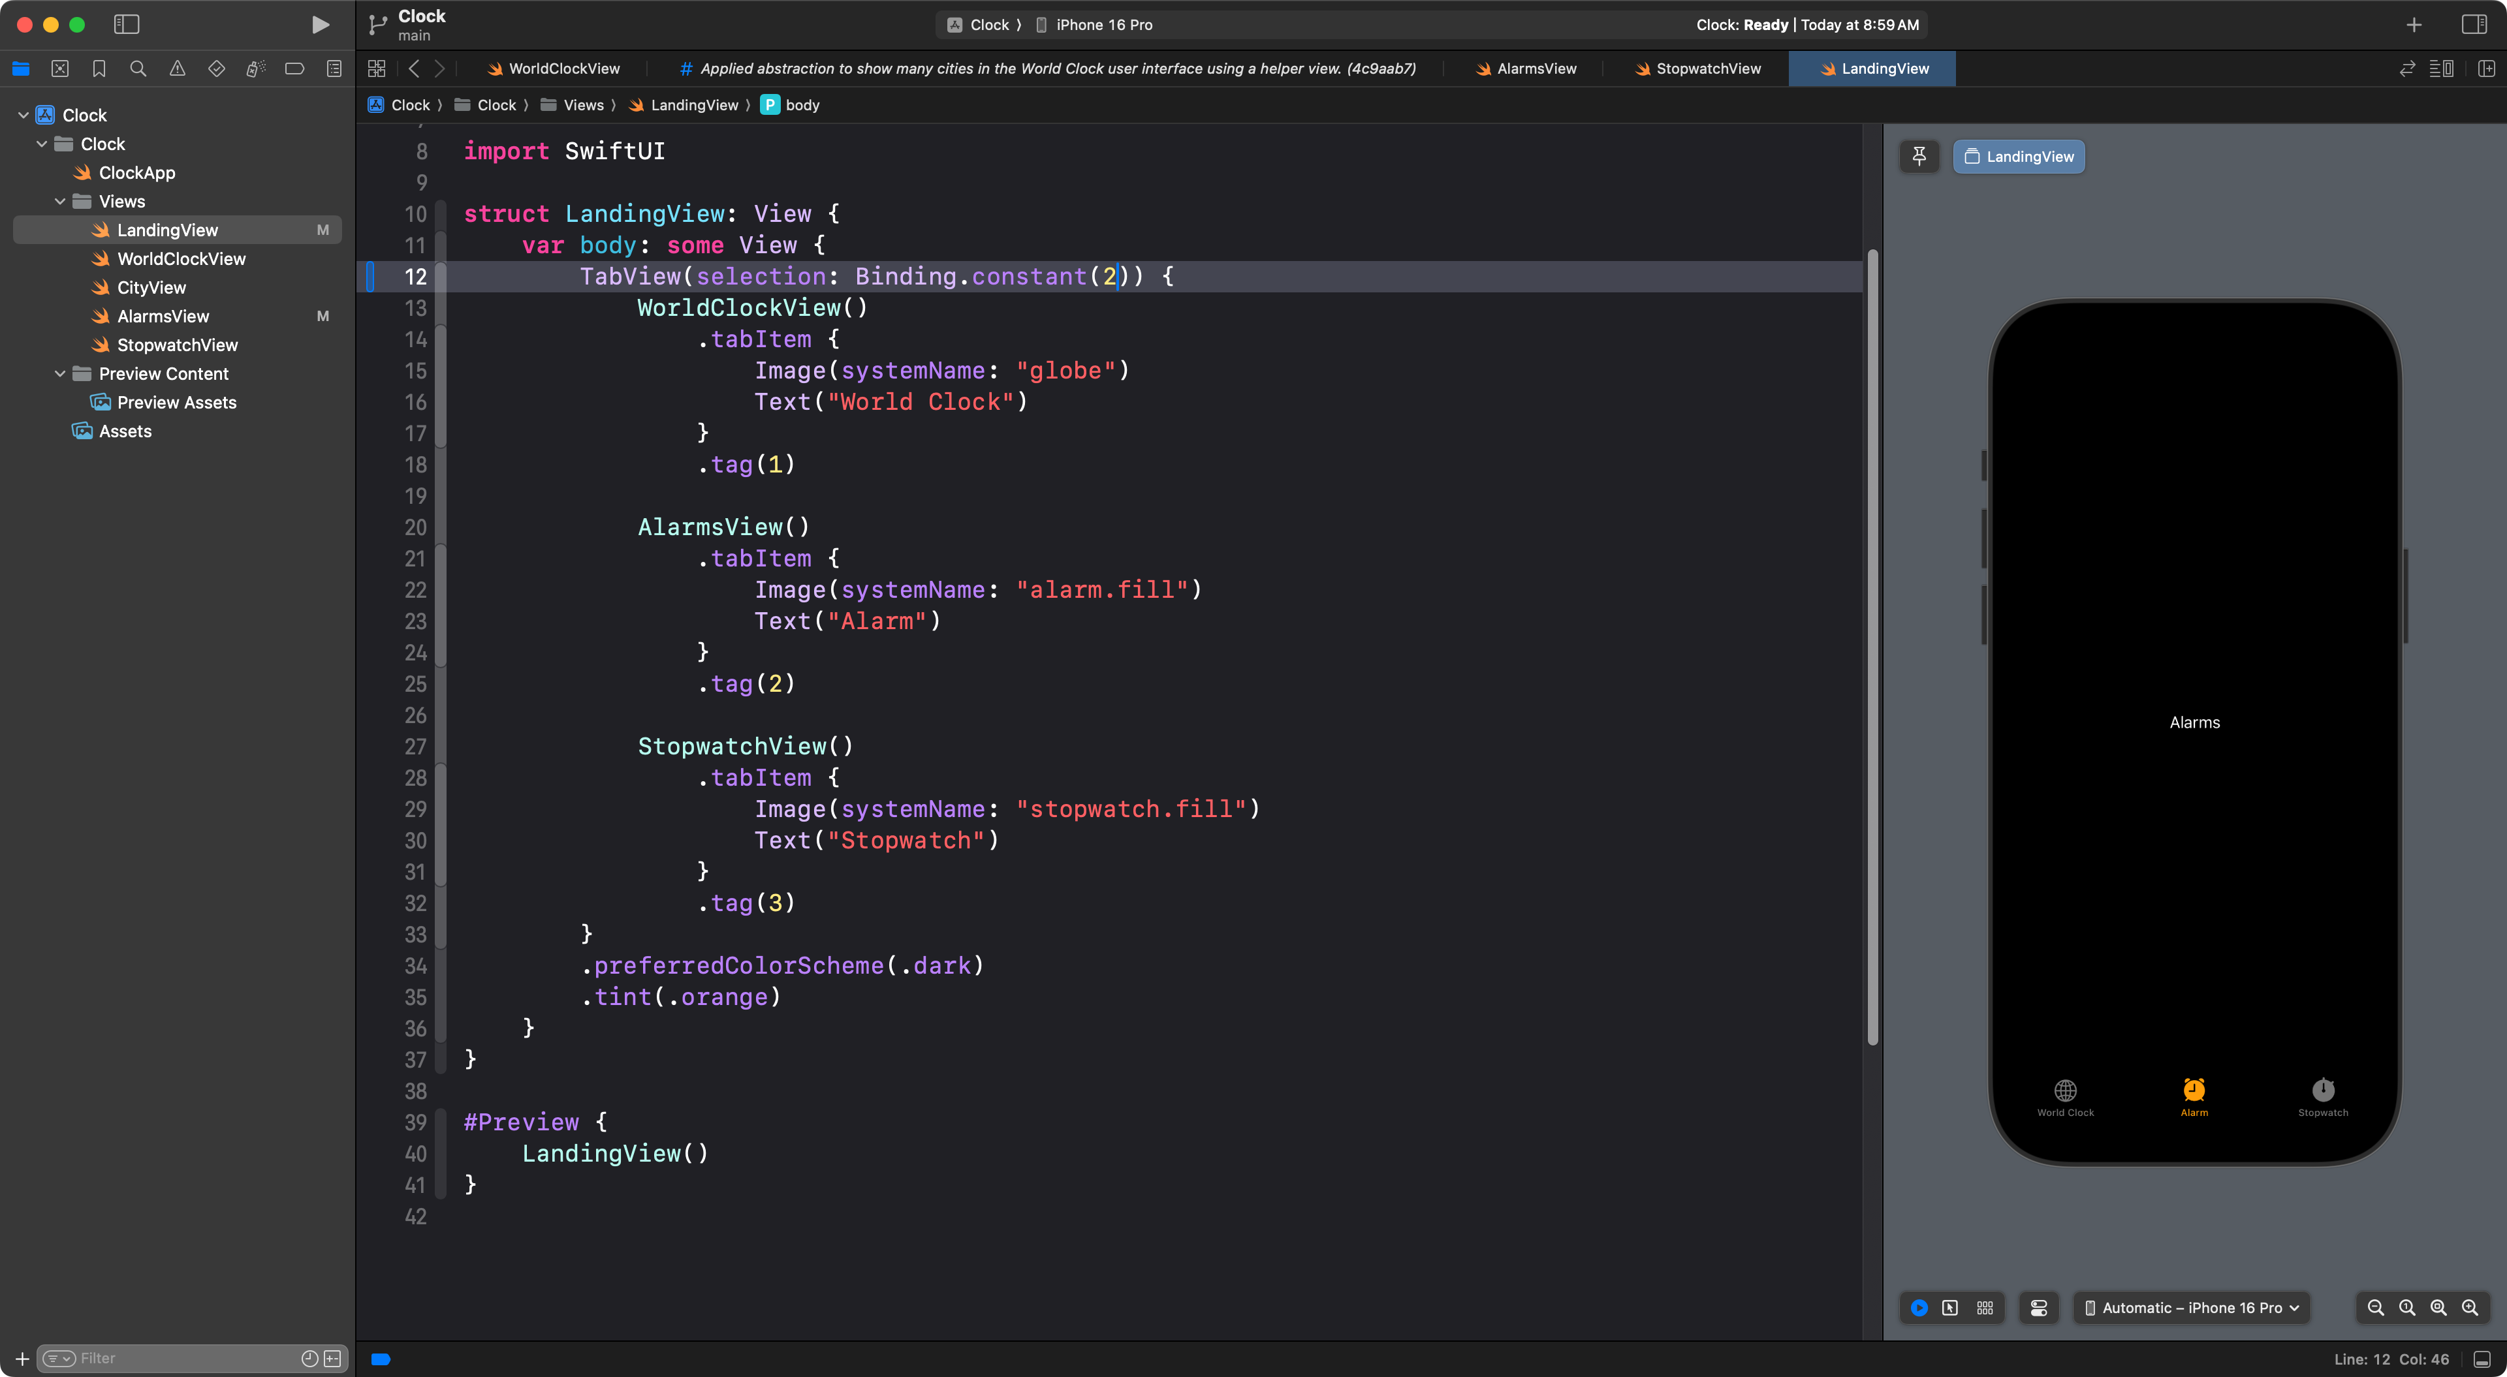Open the Issue navigator warning icon
The width and height of the screenshot is (2507, 1377).
click(x=177, y=68)
